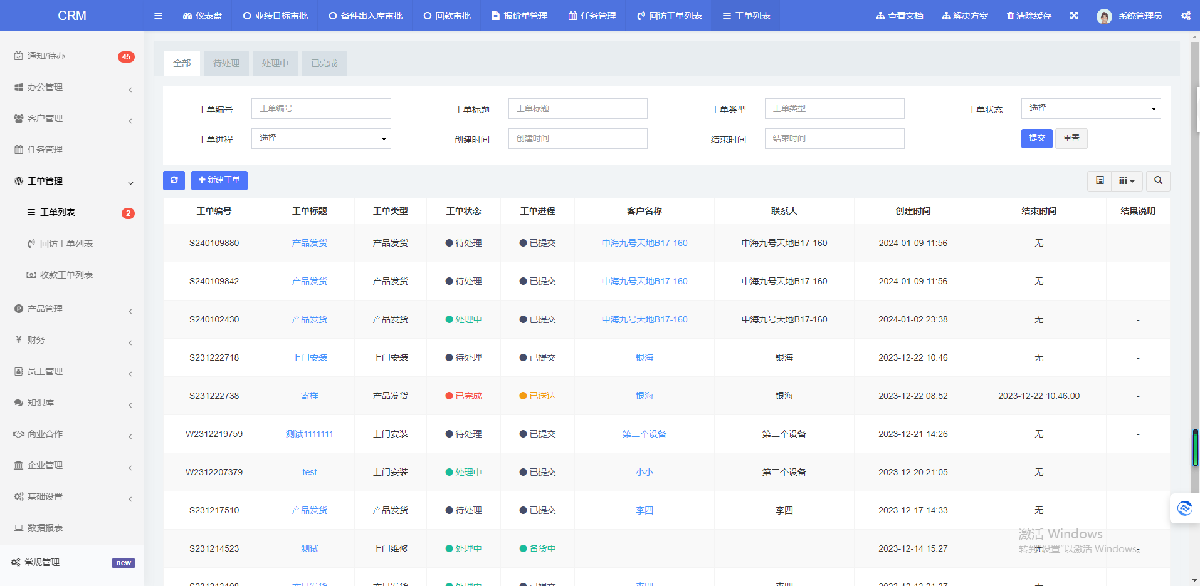Viewport: 1200px width, 586px height.
Task: Open the 工单状态 select dropdown
Action: click(1091, 108)
